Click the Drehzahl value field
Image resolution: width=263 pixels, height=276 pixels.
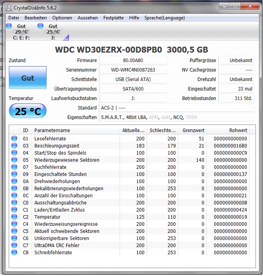pos(236,79)
